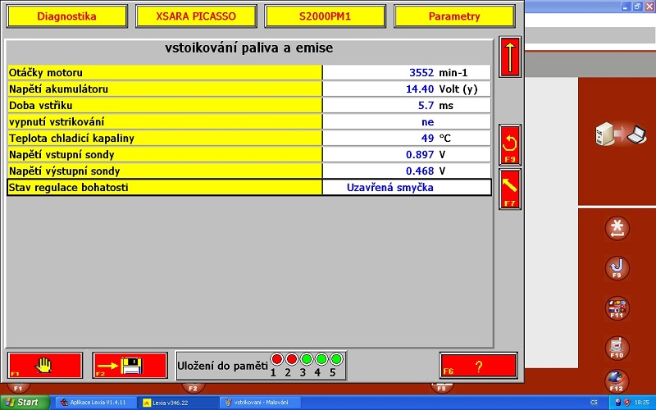This screenshot has width=656, height=410.
Task: Switch to Lexia v346.22 taskbar window
Action: (176, 403)
